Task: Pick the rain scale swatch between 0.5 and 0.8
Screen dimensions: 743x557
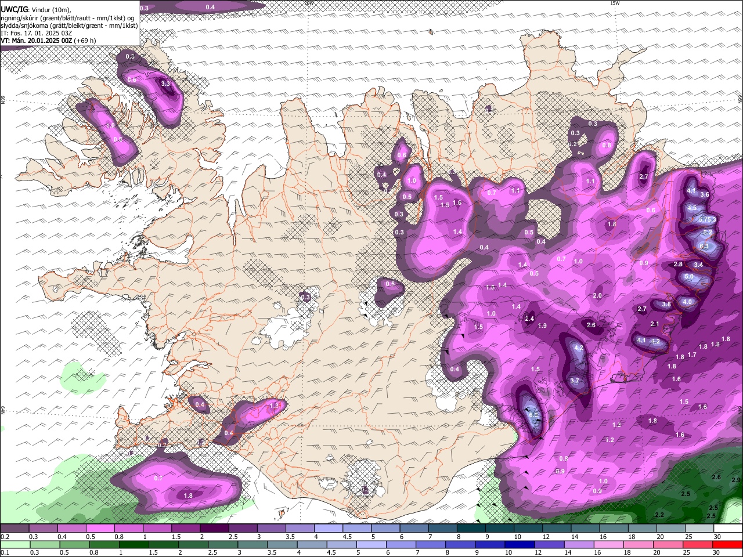Action: coord(74,545)
